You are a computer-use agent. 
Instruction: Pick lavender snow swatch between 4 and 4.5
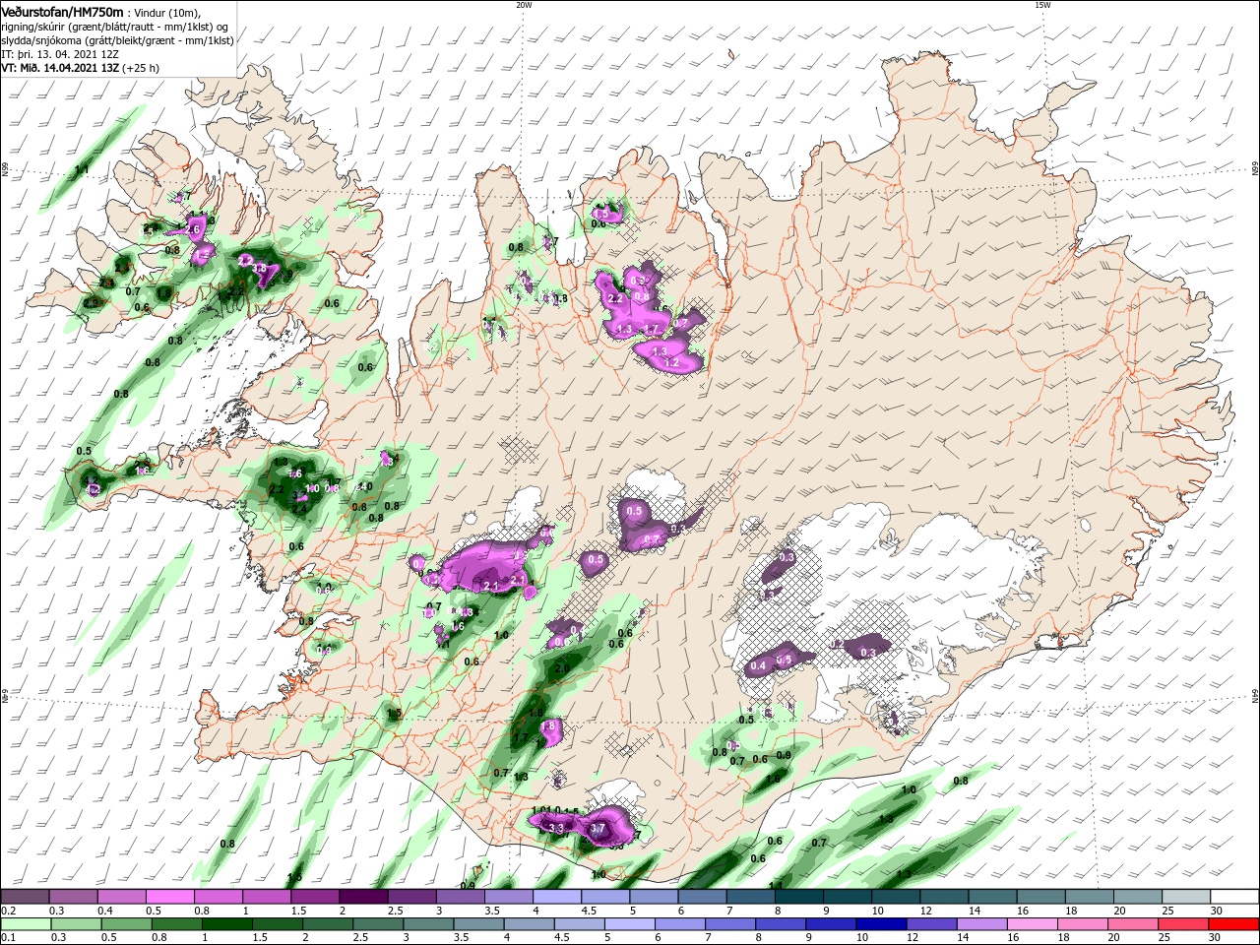[x=557, y=897]
